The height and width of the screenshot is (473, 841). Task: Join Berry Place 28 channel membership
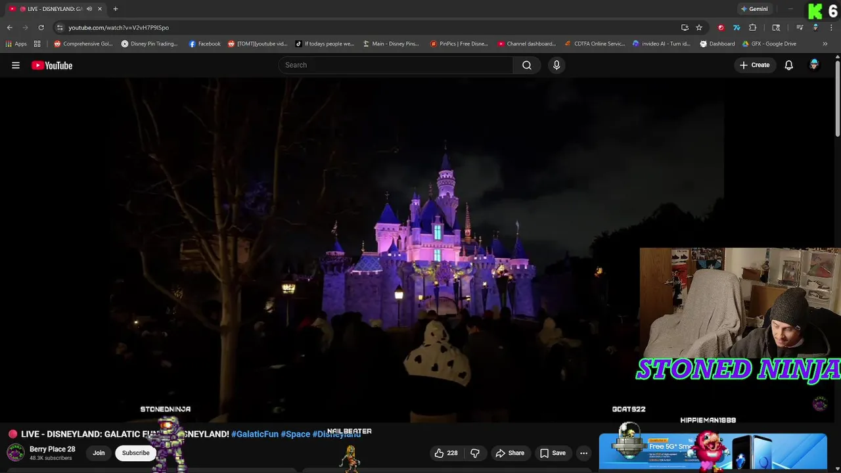(x=99, y=453)
